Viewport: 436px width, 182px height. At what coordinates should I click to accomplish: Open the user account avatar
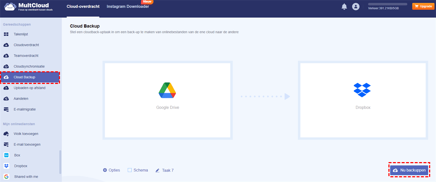(356, 7)
